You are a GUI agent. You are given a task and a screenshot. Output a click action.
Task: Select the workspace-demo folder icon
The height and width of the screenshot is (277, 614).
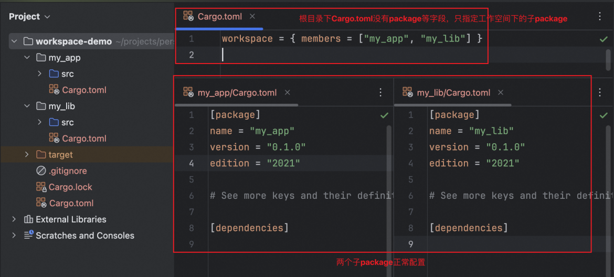click(x=28, y=41)
